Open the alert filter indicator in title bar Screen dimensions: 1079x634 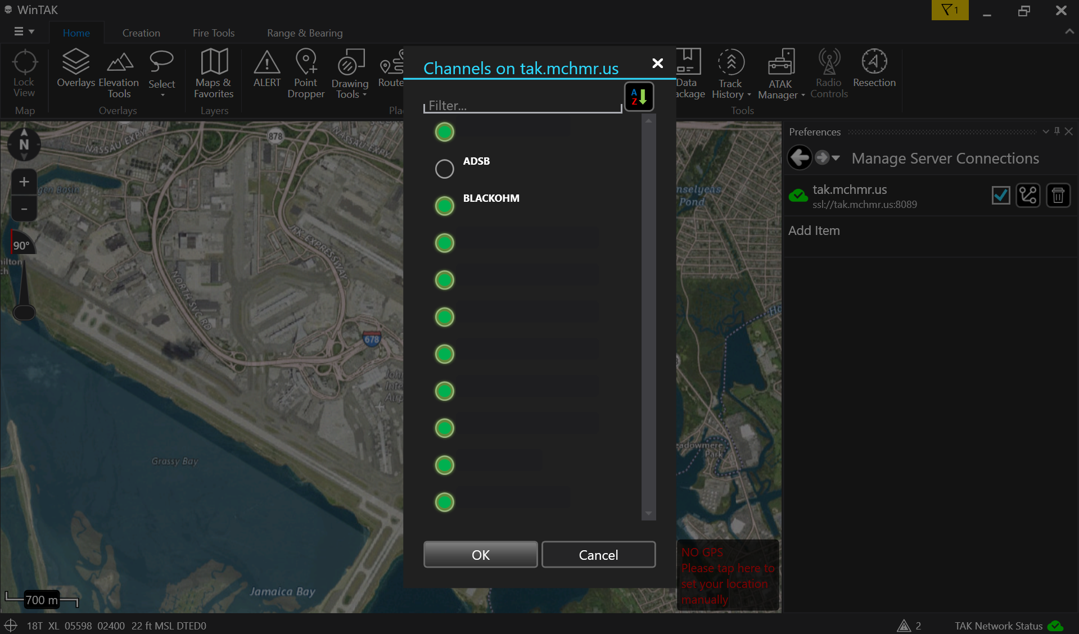pyautogui.click(x=950, y=10)
